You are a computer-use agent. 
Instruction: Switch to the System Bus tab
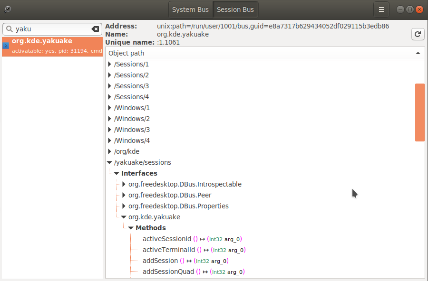tap(190, 9)
